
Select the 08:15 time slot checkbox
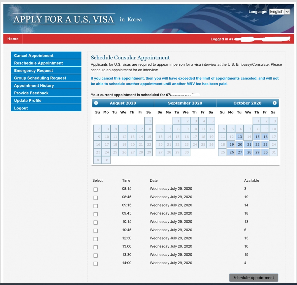[x=96, y=189]
